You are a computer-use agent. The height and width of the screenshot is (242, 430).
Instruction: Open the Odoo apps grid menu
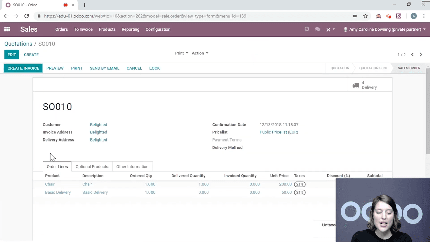click(x=7, y=29)
